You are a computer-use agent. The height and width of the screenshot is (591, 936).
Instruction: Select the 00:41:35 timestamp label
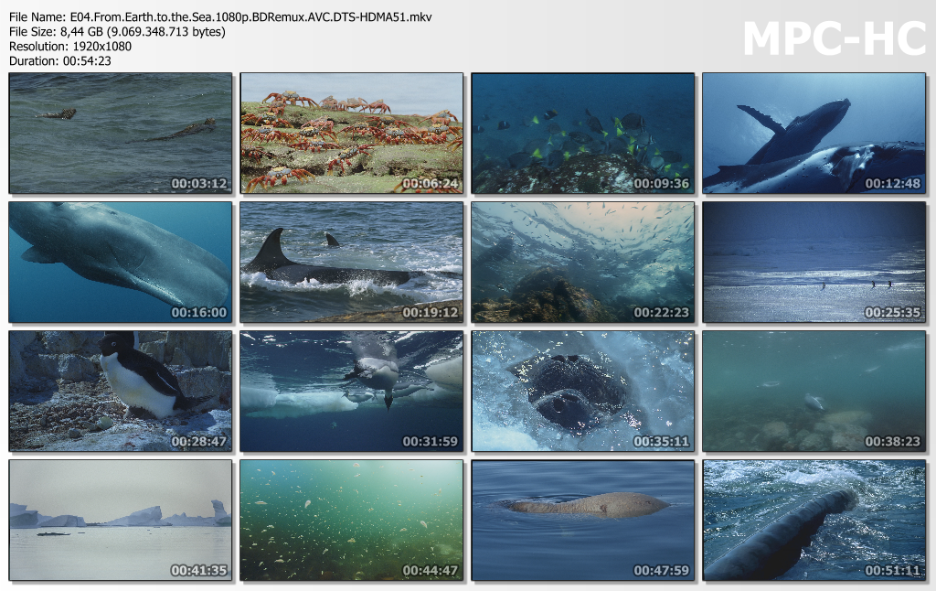coord(199,571)
